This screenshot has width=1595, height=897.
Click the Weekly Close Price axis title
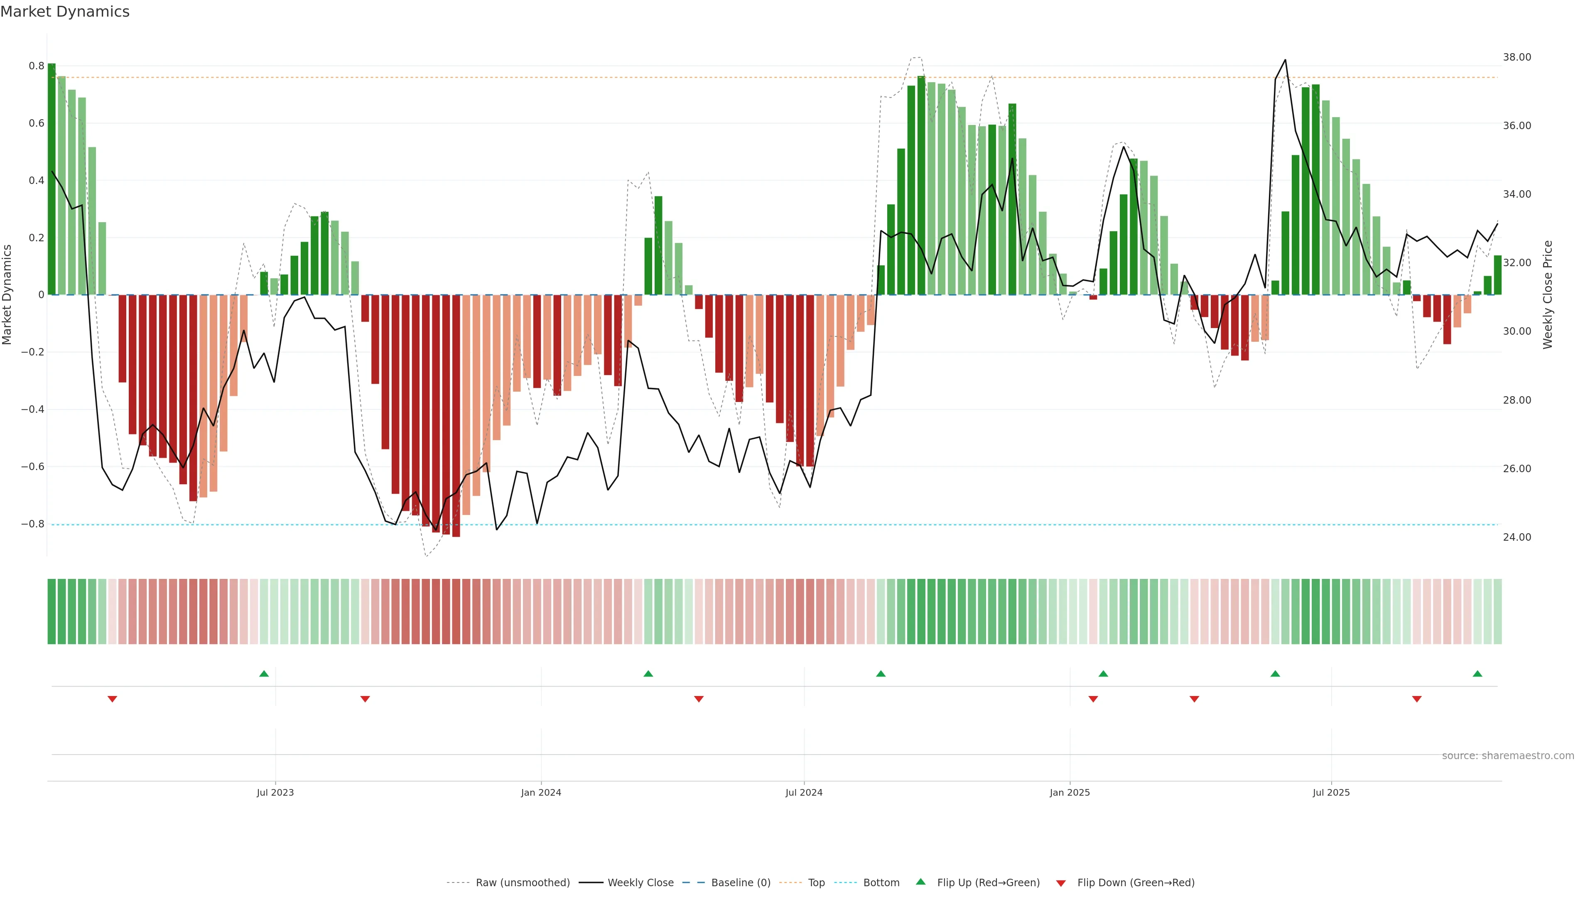pyautogui.click(x=1547, y=295)
